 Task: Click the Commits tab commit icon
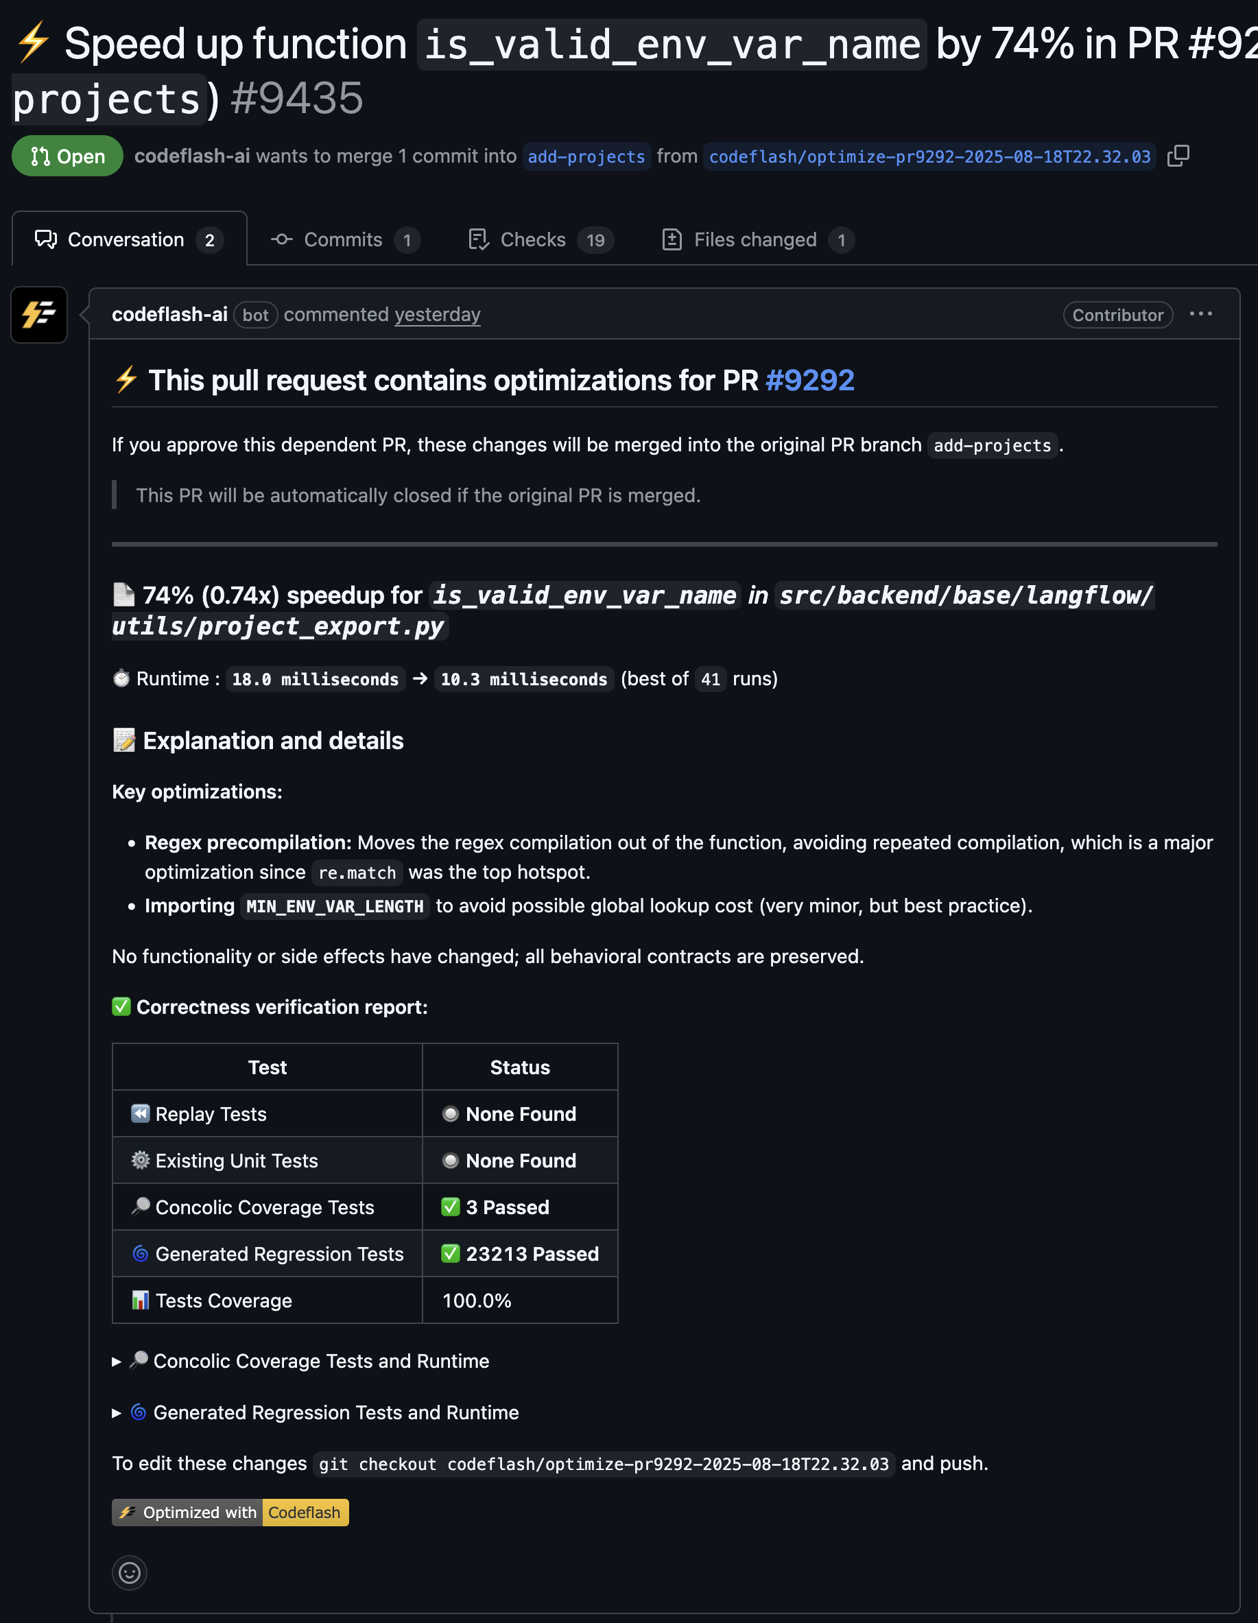click(x=282, y=239)
